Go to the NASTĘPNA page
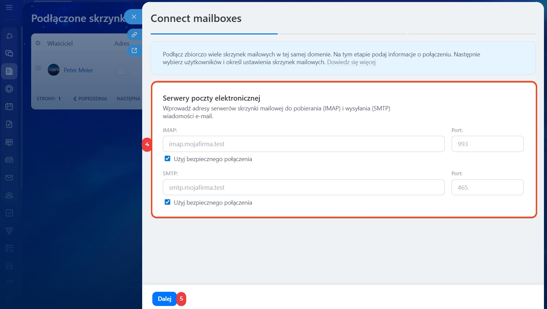 (129, 99)
